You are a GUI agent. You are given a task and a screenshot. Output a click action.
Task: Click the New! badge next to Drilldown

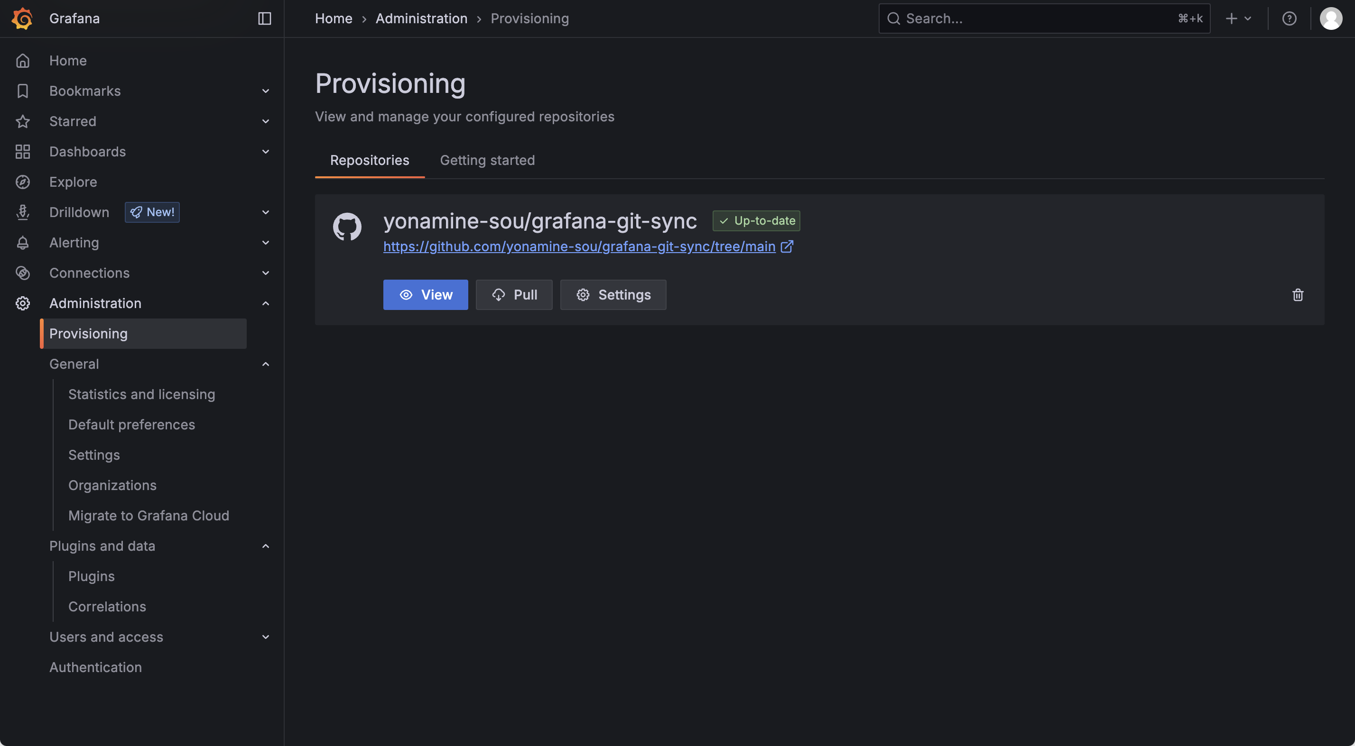coord(152,212)
